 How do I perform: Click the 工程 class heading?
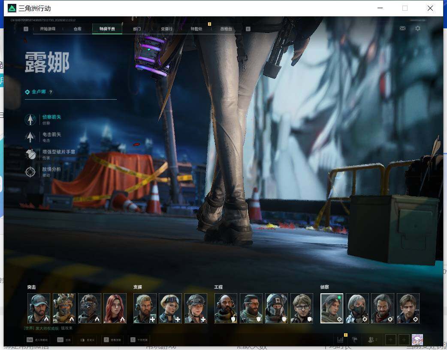(218, 287)
